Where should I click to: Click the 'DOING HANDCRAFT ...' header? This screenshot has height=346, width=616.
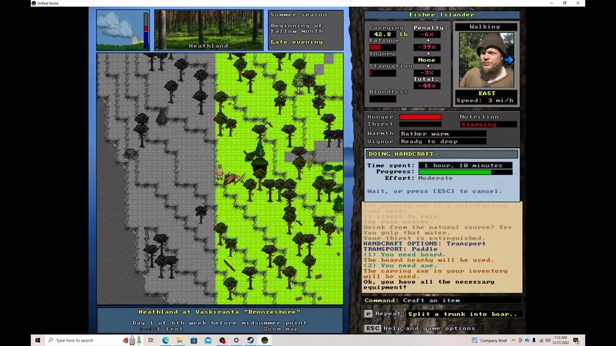[442, 154]
